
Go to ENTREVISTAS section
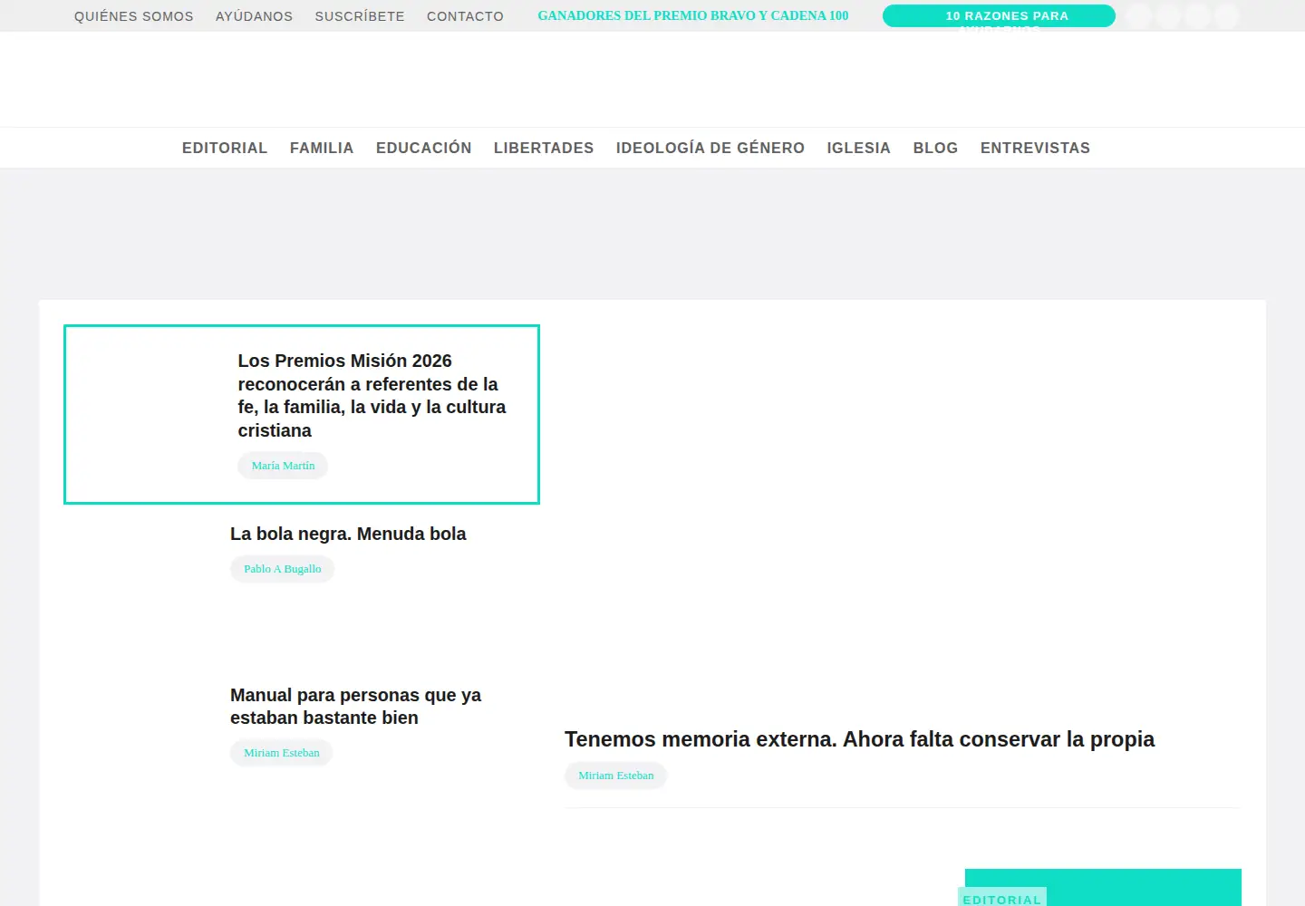[x=1035, y=148]
